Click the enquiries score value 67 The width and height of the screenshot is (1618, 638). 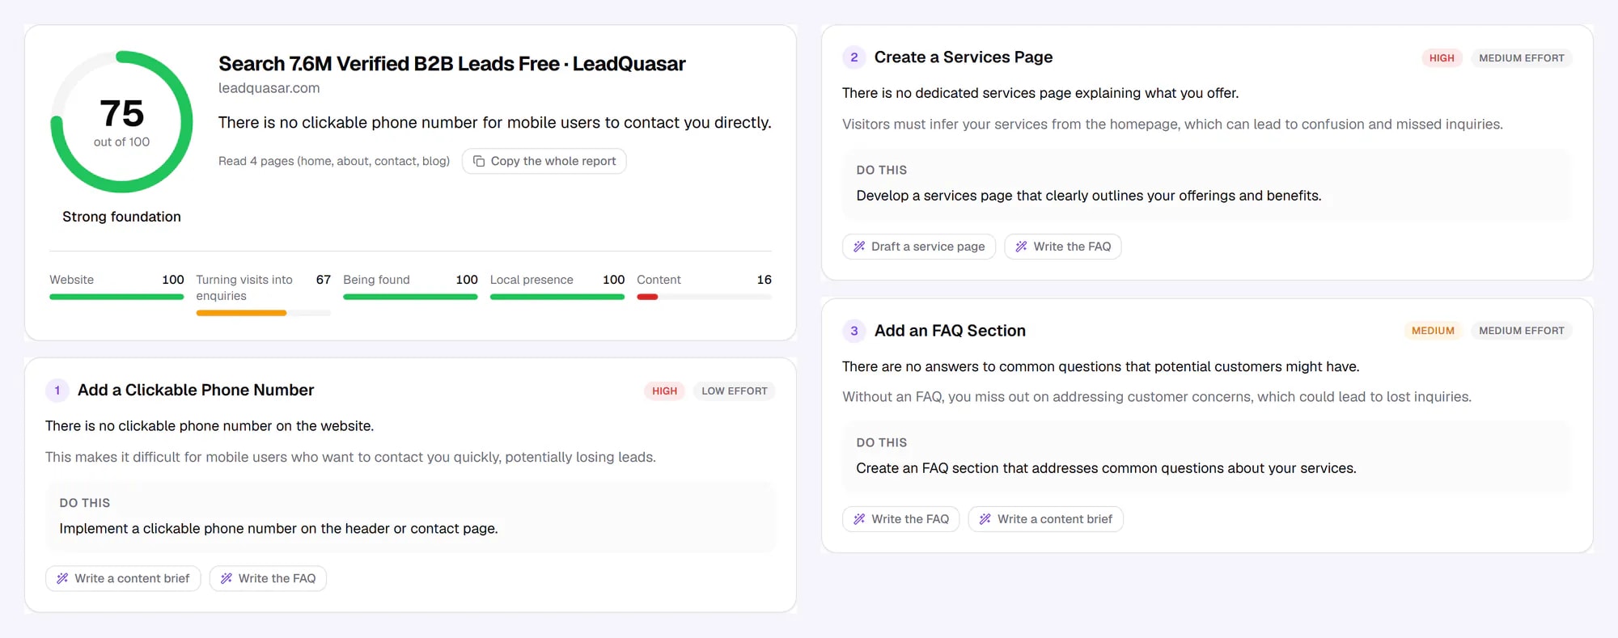[324, 280]
